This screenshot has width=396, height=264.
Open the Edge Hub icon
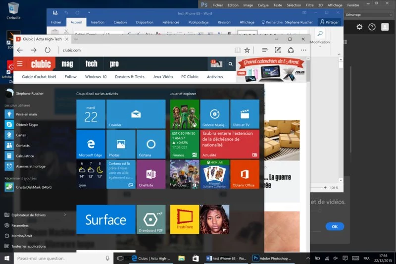click(265, 50)
